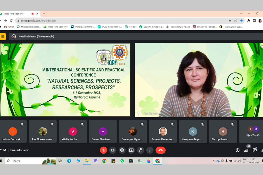Open the emoji reactions panel
Screen dimensions: 263x175
pos(122,150)
